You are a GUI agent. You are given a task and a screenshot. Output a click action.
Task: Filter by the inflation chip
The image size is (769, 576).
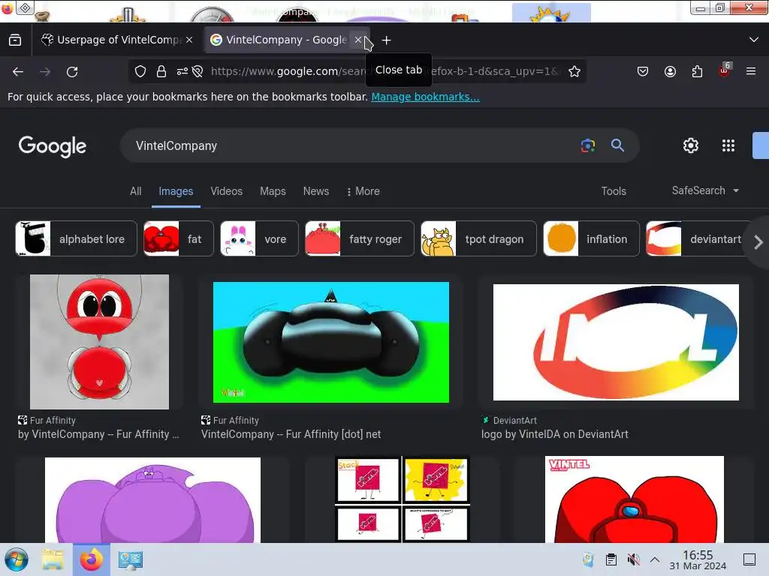pyautogui.click(x=592, y=238)
